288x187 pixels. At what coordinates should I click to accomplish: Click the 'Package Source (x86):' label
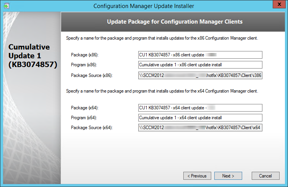click(x=92, y=75)
